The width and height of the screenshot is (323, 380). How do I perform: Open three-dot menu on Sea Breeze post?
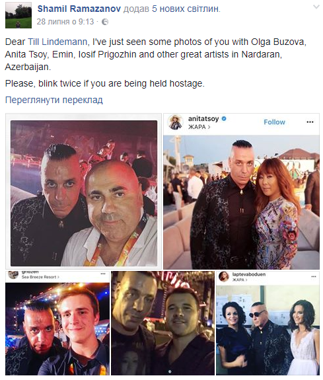click(x=103, y=274)
